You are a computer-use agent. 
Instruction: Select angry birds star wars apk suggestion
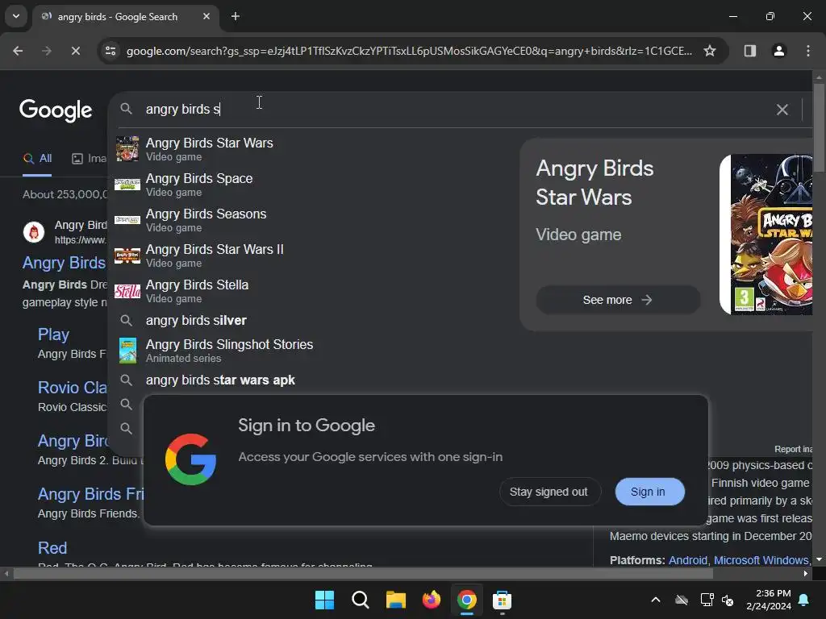311,380
